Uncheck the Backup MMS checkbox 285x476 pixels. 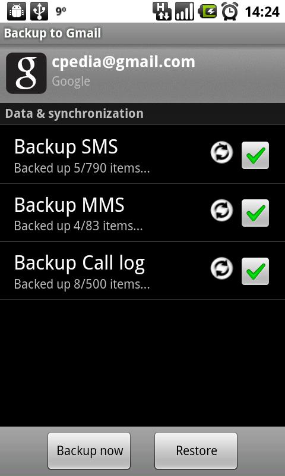pos(255,213)
